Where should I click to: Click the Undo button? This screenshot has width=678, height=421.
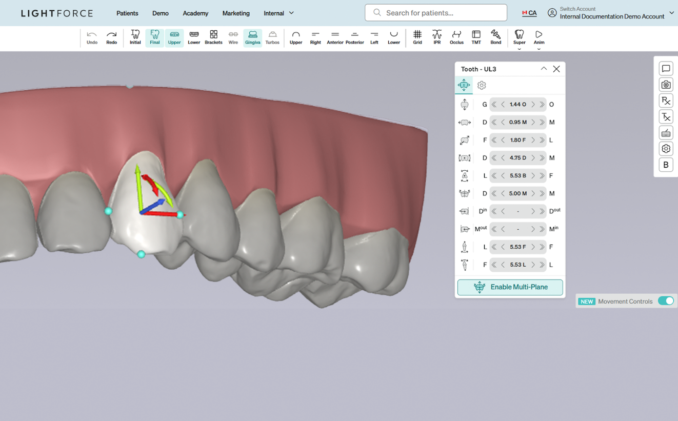(92, 37)
